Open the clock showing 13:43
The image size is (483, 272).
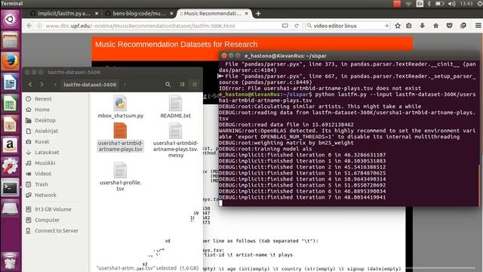pyautogui.click(x=466, y=4)
